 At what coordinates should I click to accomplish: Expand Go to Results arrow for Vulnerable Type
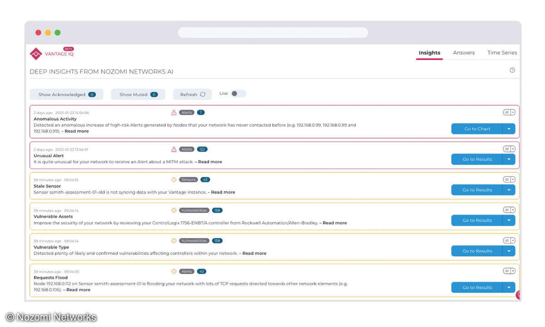(509, 251)
